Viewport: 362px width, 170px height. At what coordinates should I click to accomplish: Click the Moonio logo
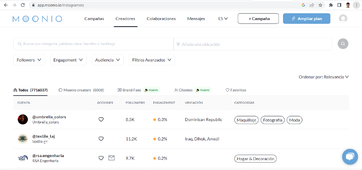click(x=37, y=19)
